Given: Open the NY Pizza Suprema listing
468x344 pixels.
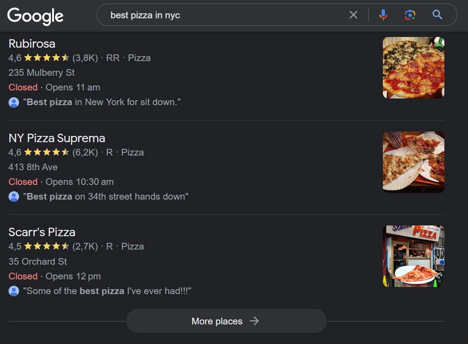Looking at the screenshot, I should (57, 138).
